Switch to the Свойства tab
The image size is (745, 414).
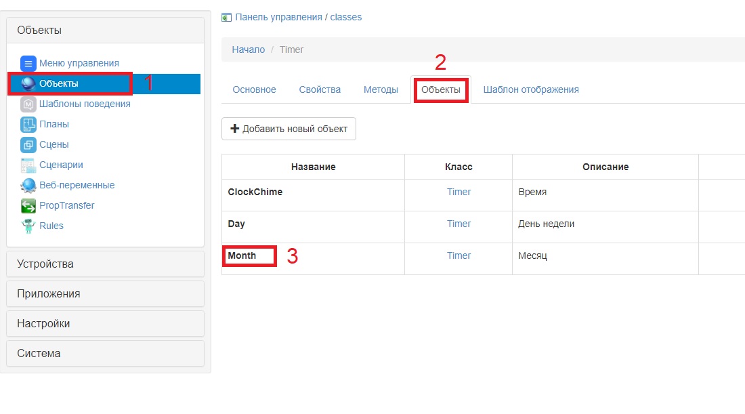[x=320, y=90]
